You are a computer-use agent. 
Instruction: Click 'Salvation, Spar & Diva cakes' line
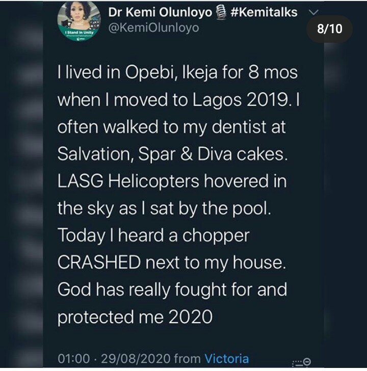tap(173, 154)
